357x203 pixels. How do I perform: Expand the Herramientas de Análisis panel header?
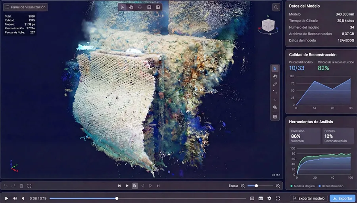coord(311,122)
